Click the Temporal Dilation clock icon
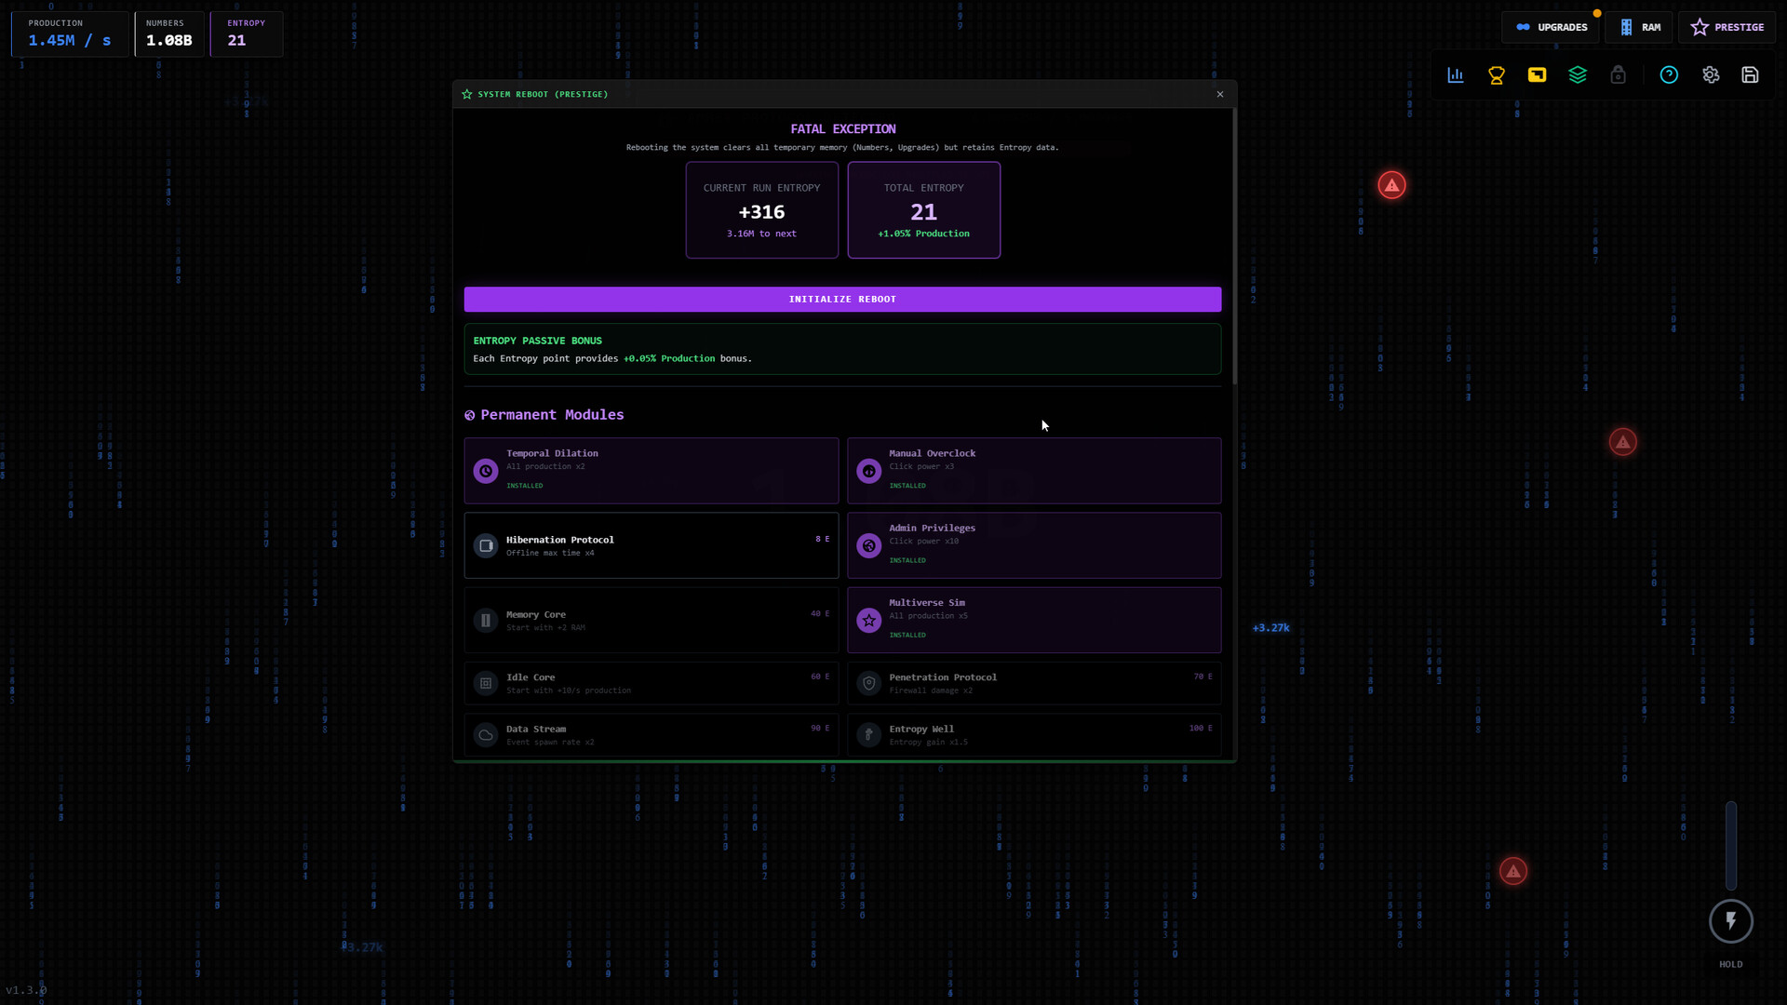Image resolution: width=1787 pixels, height=1005 pixels. (485, 471)
